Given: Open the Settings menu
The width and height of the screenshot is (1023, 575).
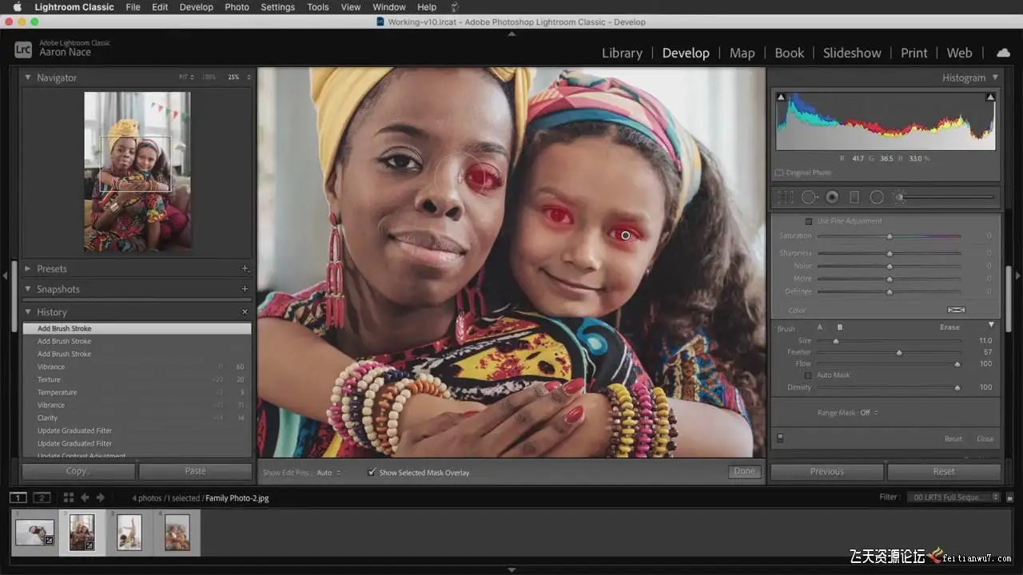Looking at the screenshot, I should pyautogui.click(x=278, y=7).
